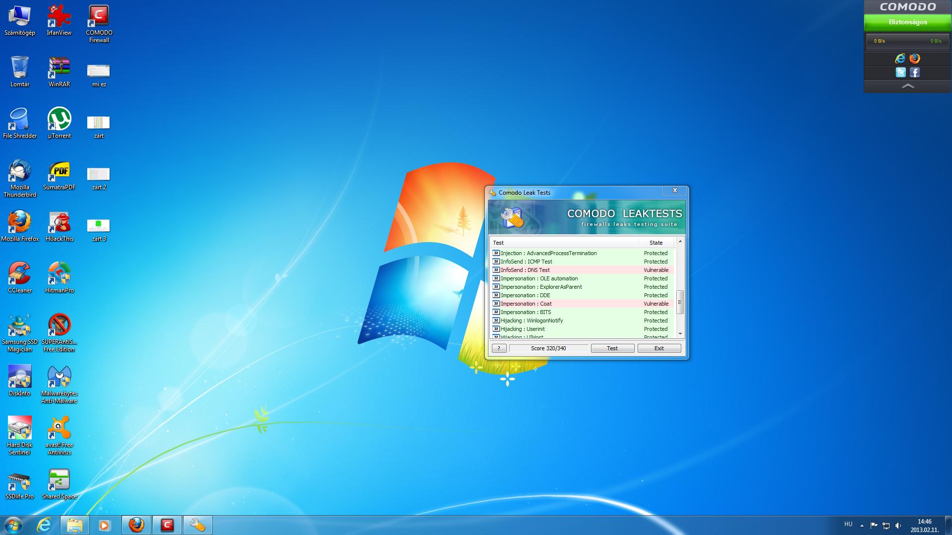Select the 'zárt' image file
Viewport: 952px width, 535px height.
[99, 126]
